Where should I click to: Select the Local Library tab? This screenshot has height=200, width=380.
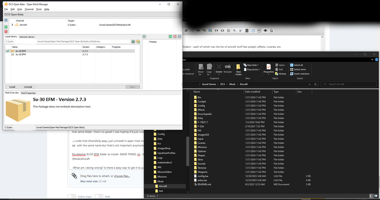(11, 37)
